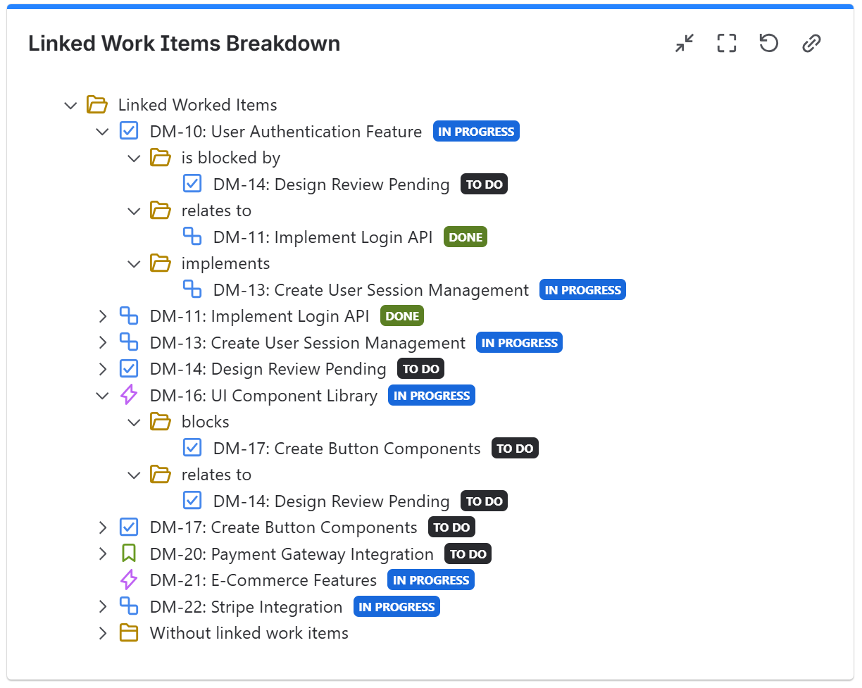Viewport: 862px width, 688px height.
Task: Open DM-13: Create User Session Management under implements
Action: coord(370,290)
